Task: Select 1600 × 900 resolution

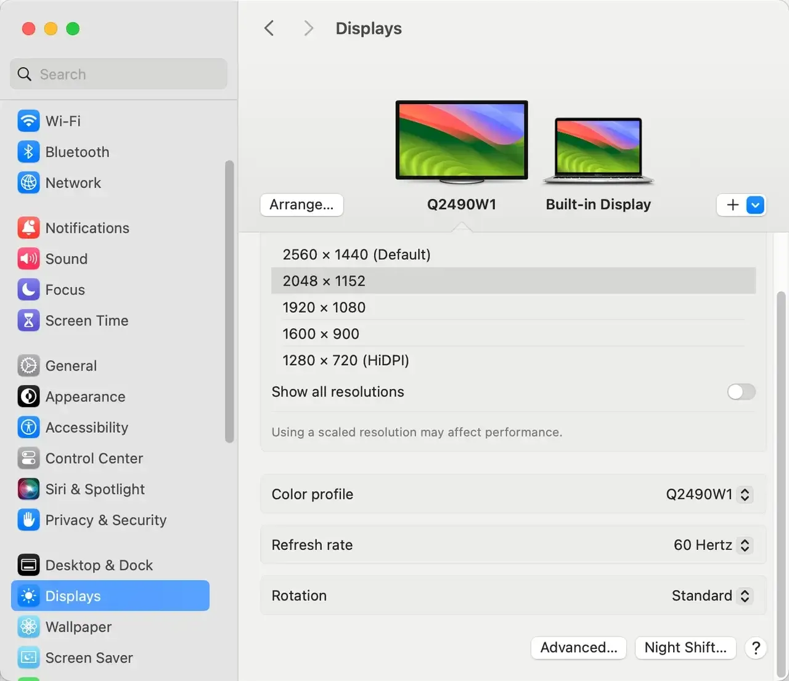Action: tap(513, 334)
